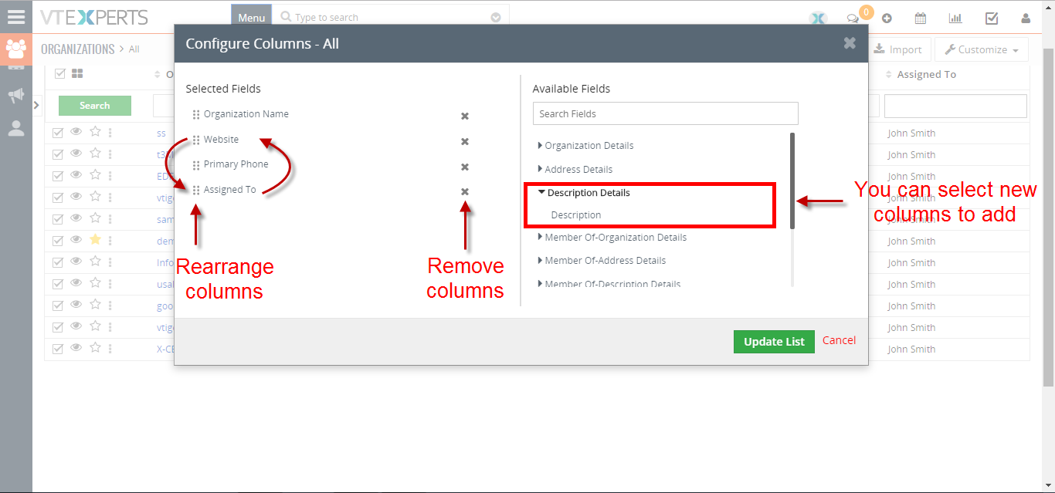Preview the ED row with eye icon
This screenshot has height=493, width=1055.
click(76, 175)
